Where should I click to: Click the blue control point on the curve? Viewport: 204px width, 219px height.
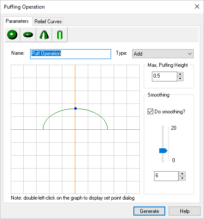(76, 108)
